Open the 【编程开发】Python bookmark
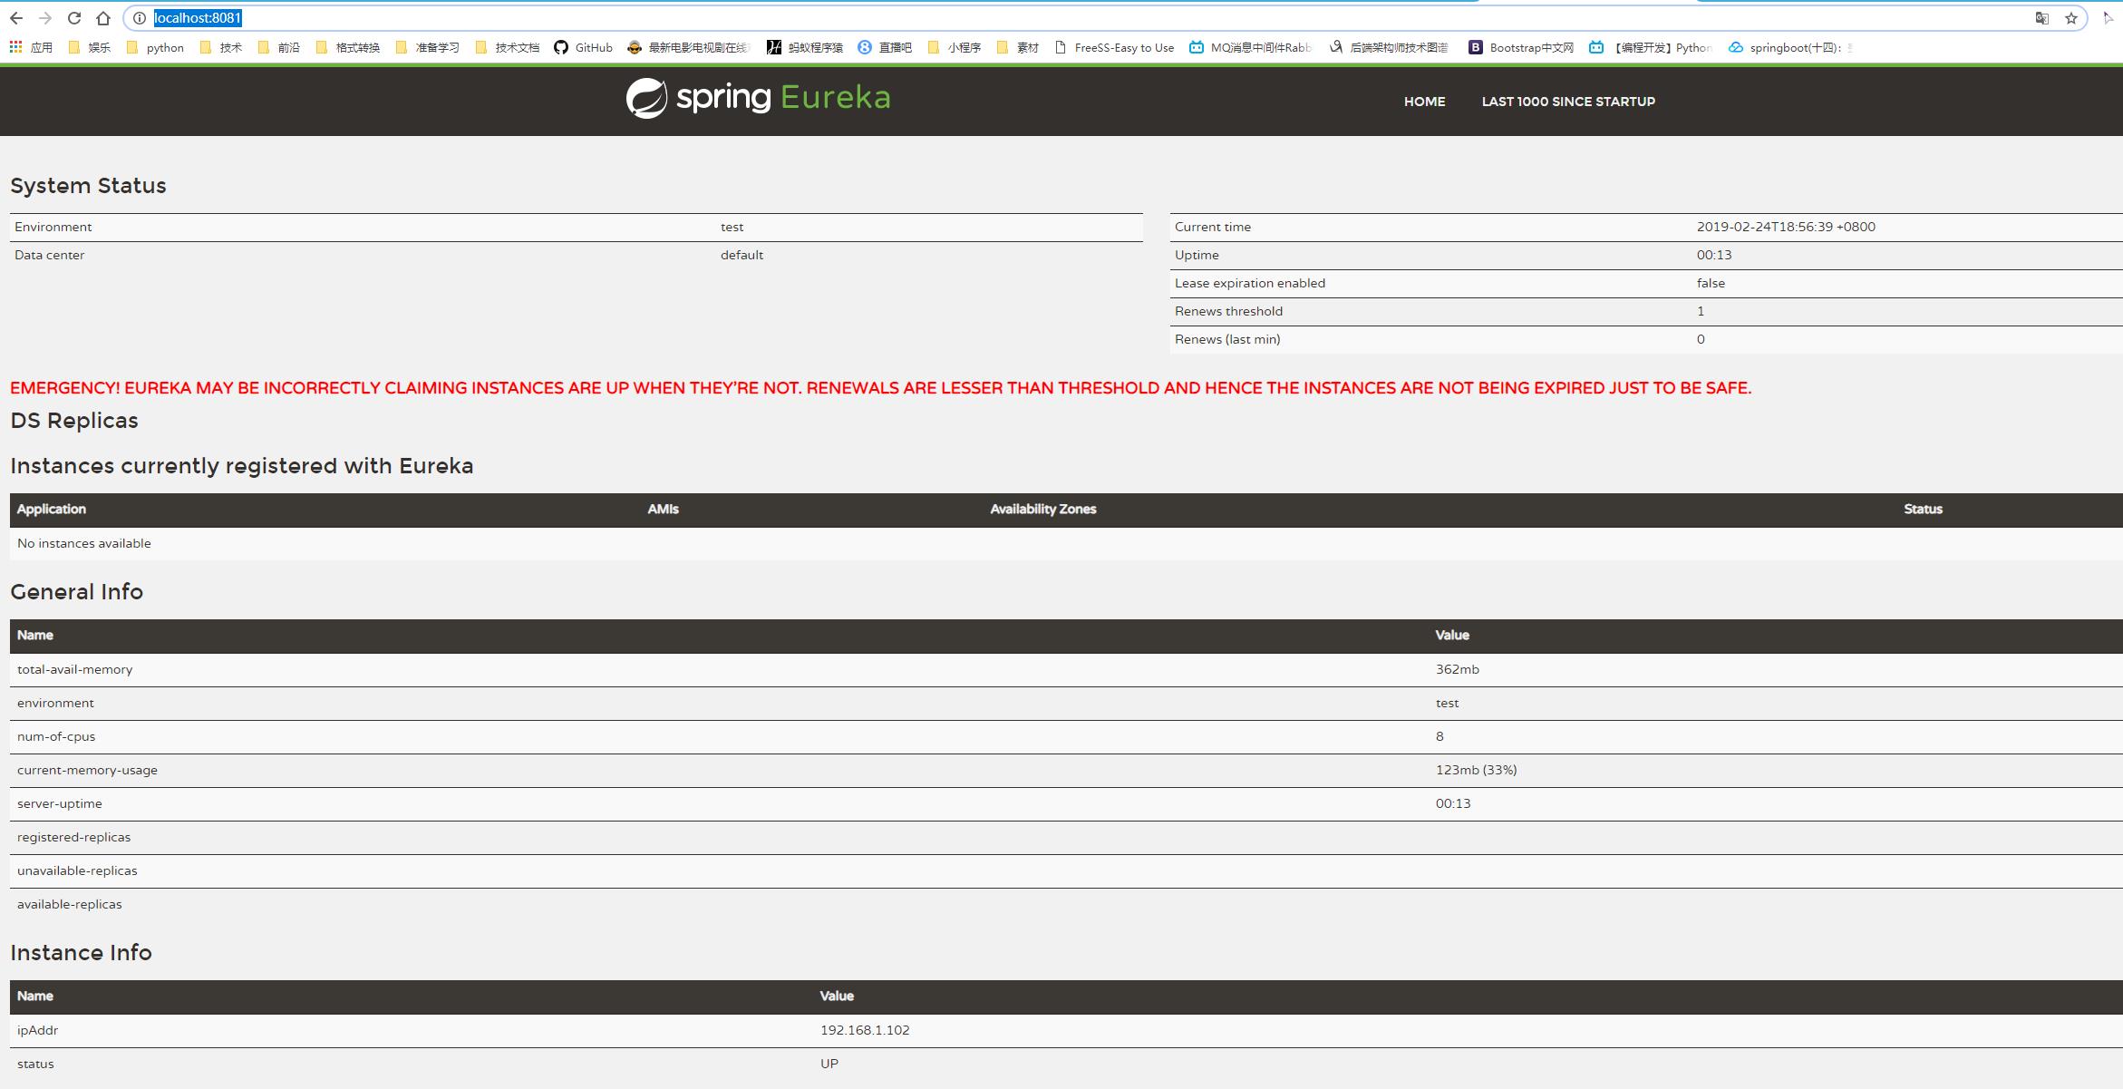Image resolution: width=2123 pixels, height=1089 pixels. tap(1651, 47)
